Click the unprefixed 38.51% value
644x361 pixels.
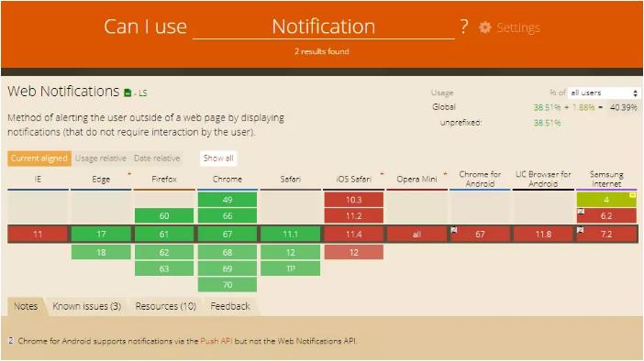547,123
